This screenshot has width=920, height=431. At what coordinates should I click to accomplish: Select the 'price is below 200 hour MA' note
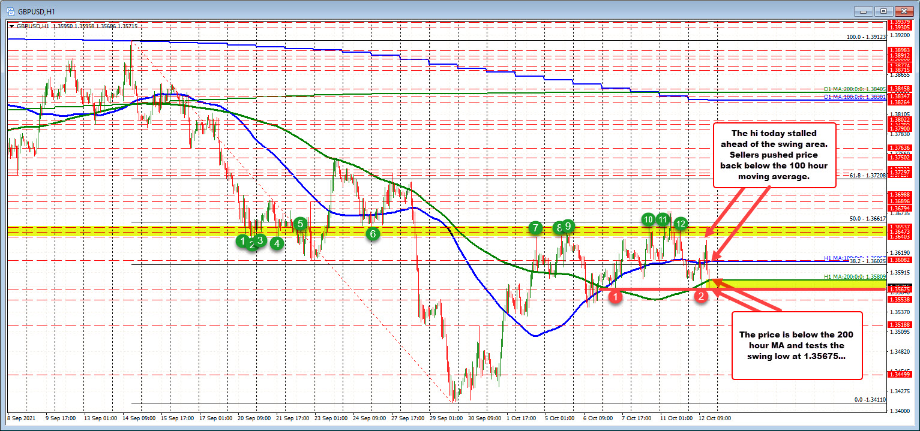coord(796,345)
